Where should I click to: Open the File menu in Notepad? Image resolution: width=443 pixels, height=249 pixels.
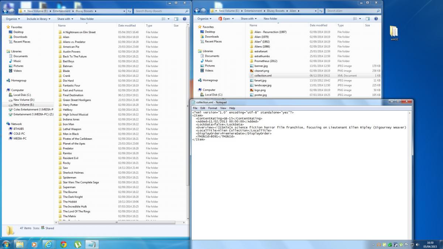(x=195, y=108)
